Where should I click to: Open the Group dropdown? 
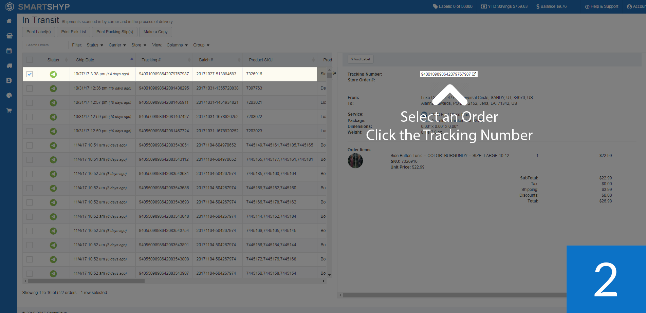pos(201,45)
